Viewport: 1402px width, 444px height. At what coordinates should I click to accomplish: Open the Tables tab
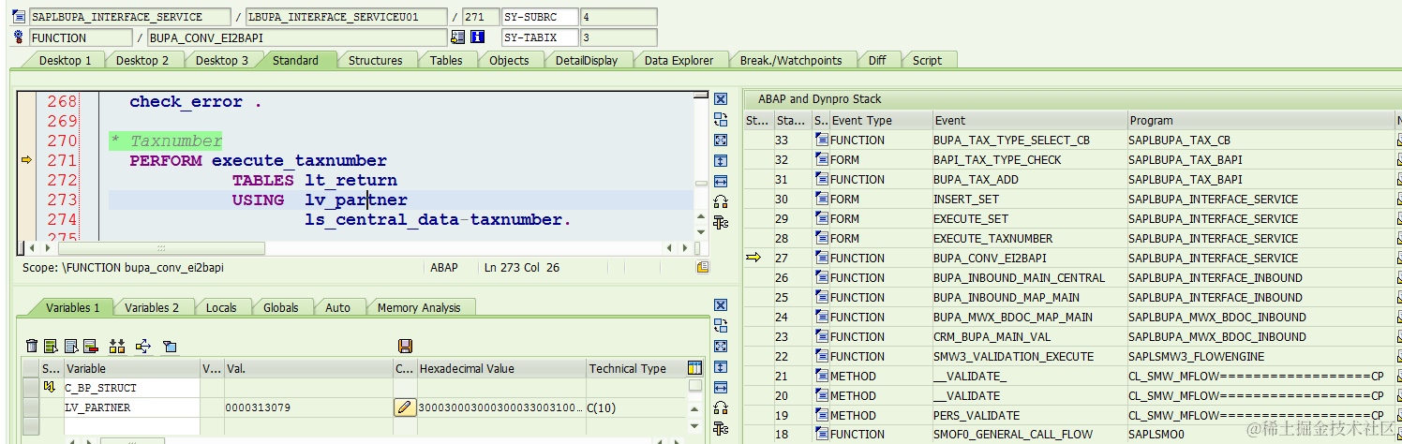pos(446,60)
